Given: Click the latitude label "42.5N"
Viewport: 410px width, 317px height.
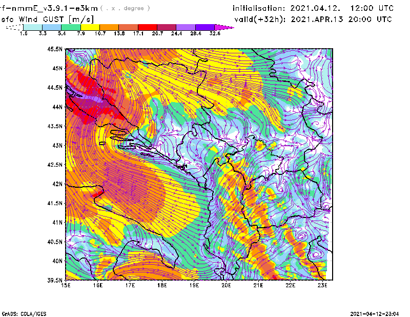Looking at the screenshot, I should 55,165.
